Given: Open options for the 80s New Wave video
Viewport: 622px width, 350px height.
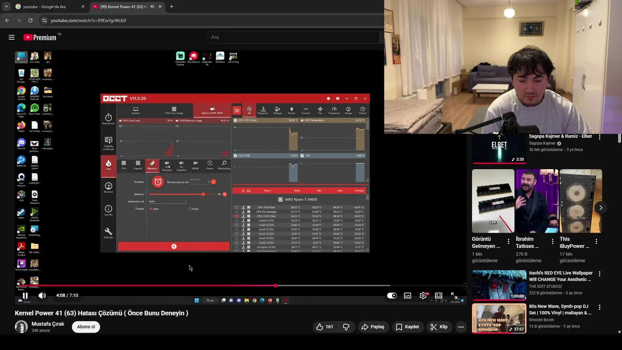Looking at the screenshot, I should [599, 307].
